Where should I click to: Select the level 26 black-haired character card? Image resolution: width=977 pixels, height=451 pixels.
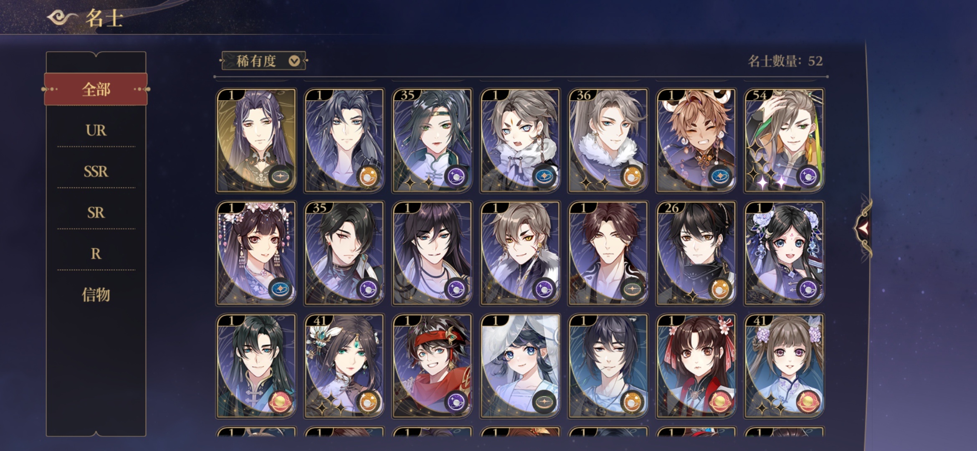tap(696, 253)
